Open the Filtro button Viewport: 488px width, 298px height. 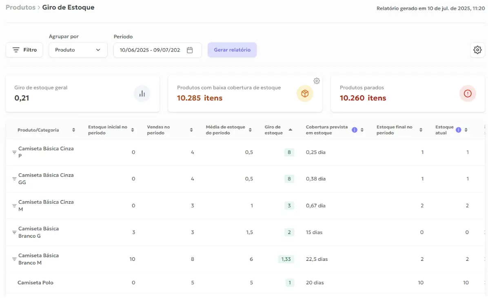point(24,50)
